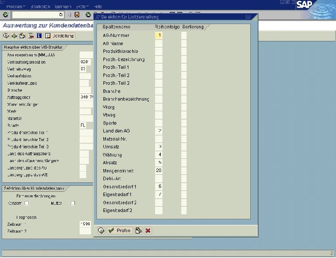Image resolution: width=336 pixels, height=258 pixels.
Task: Click the Prüfen button
Action: [120, 230]
